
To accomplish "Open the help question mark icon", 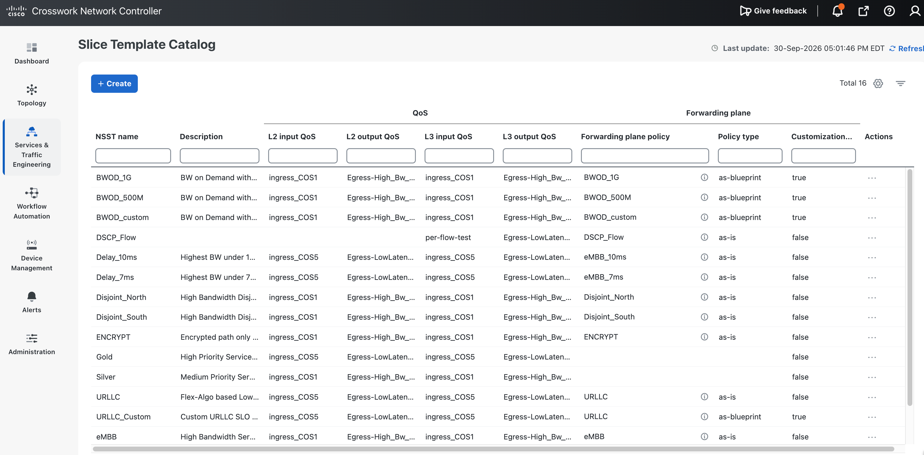I will 889,11.
